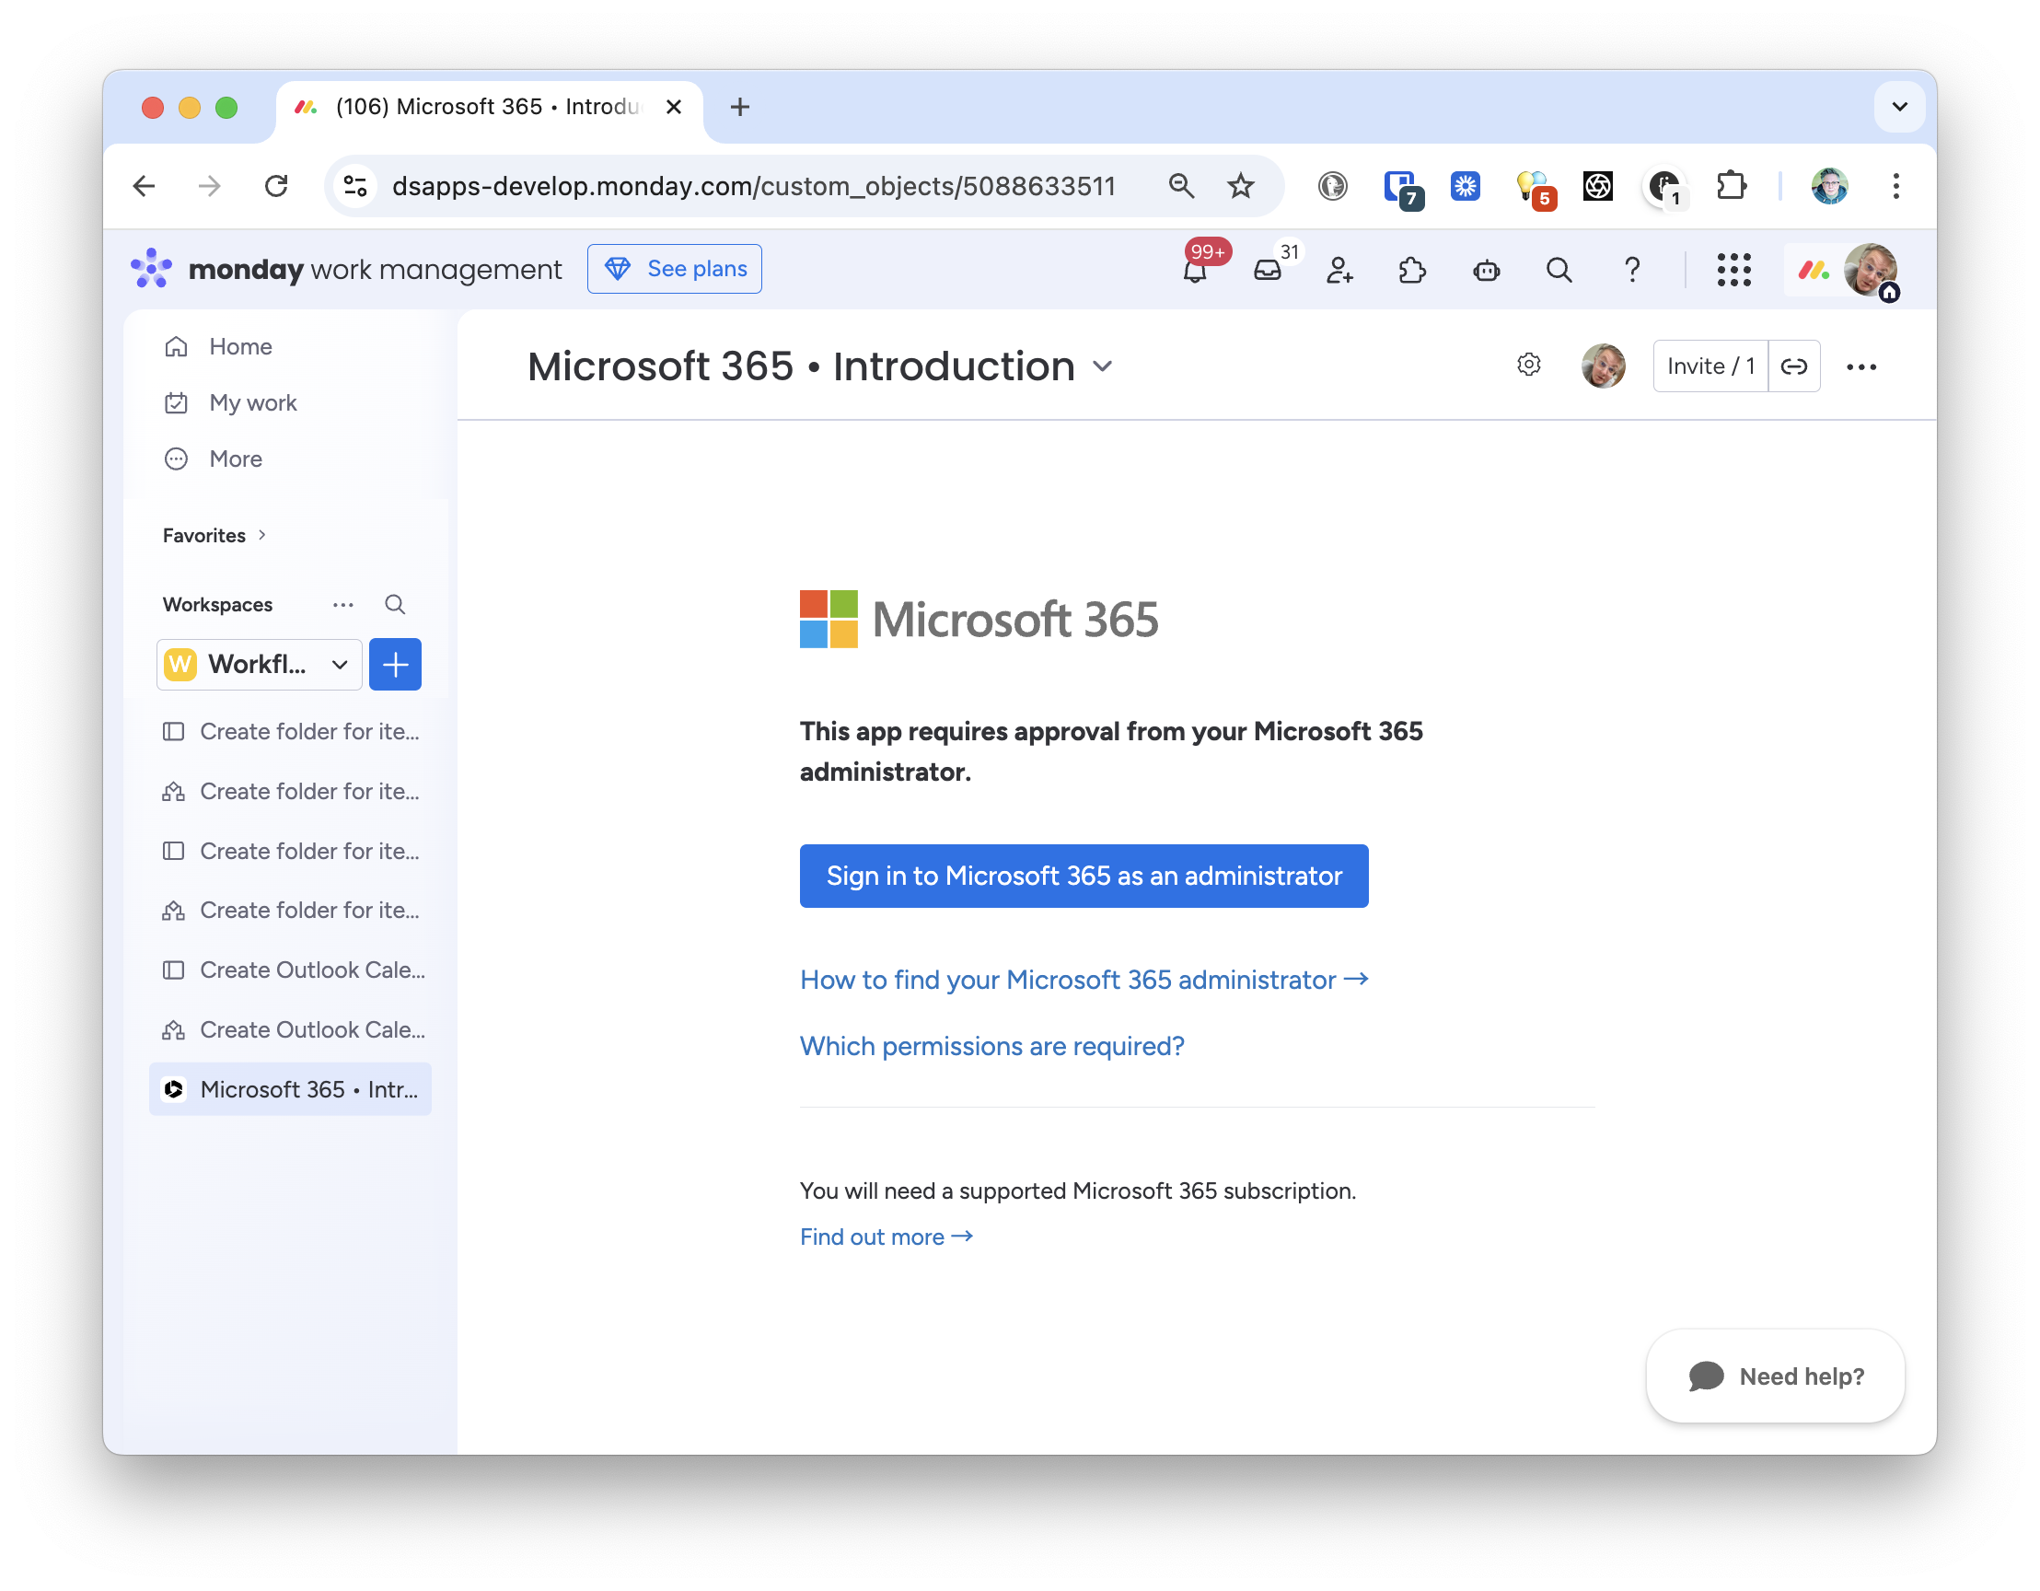This screenshot has width=2040, height=1591.
Task: Open the products switcher grid icon
Action: pos(1733,271)
